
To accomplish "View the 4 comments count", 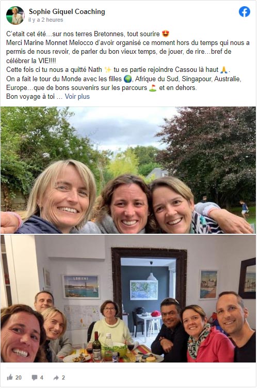I will [42, 378].
